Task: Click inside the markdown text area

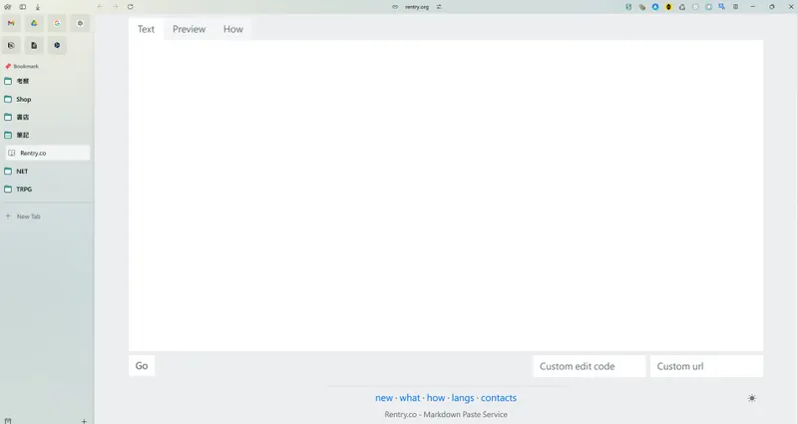Action: click(x=446, y=196)
